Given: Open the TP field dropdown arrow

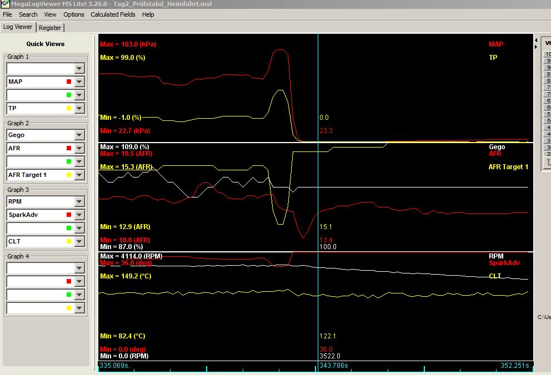Looking at the screenshot, I should (x=79, y=108).
